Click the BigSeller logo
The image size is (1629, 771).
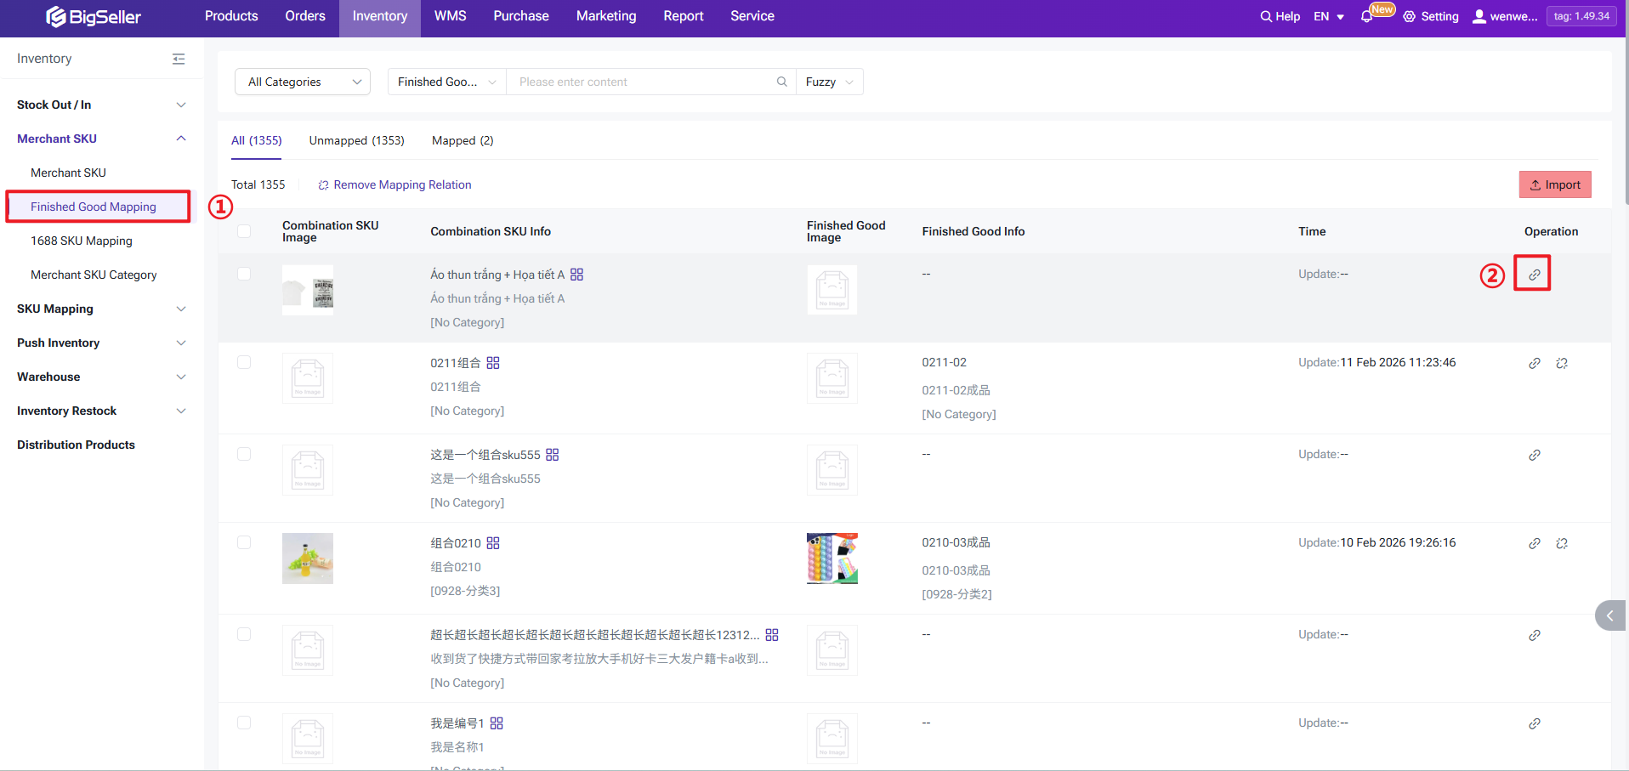click(x=94, y=16)
